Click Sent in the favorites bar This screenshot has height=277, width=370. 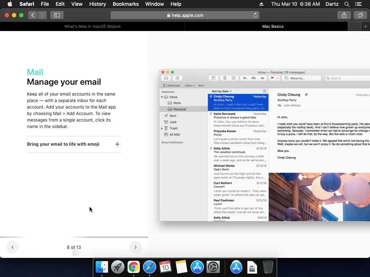point(201,85)
